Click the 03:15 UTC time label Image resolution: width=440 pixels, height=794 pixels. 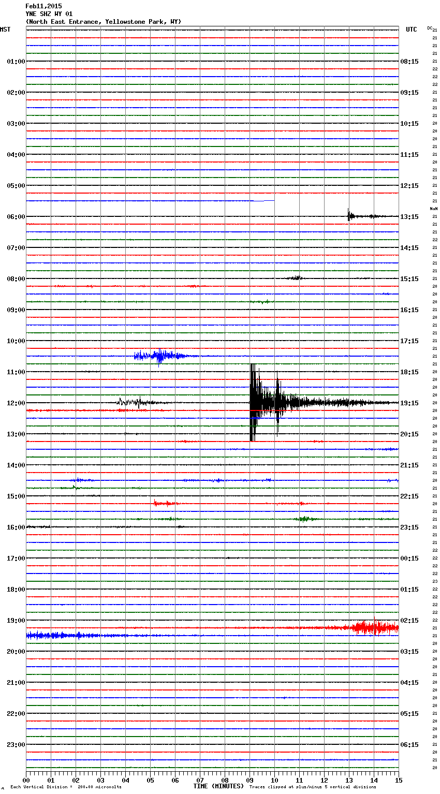coord(409,652)
